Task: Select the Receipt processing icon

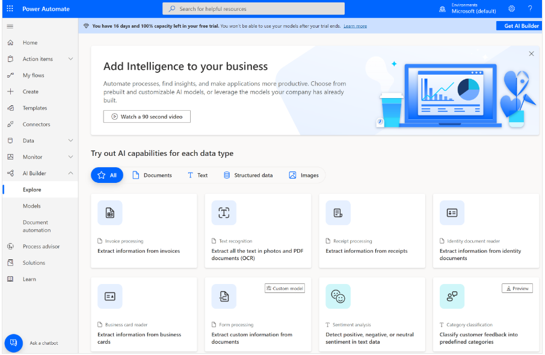Action: (337, 212)
